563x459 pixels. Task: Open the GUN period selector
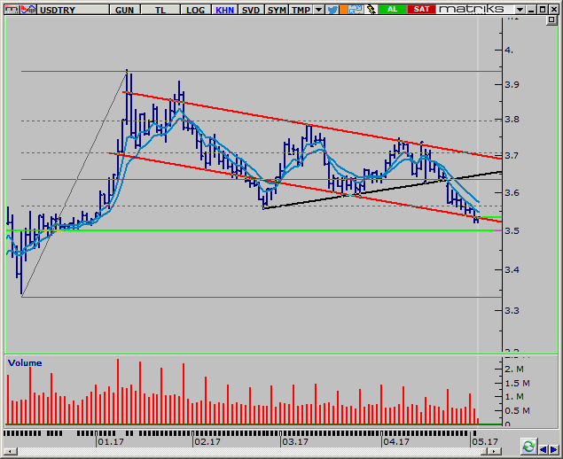[x=125, y=9]
